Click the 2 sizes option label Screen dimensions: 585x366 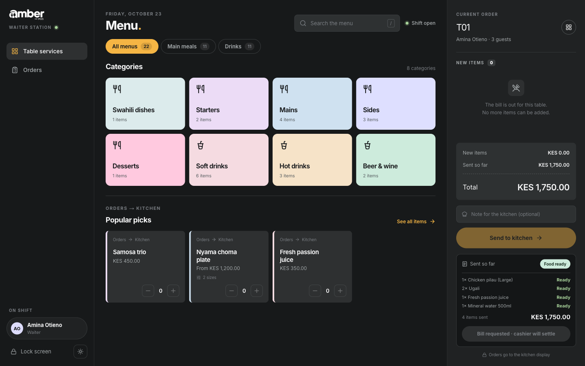pos(206,278)
